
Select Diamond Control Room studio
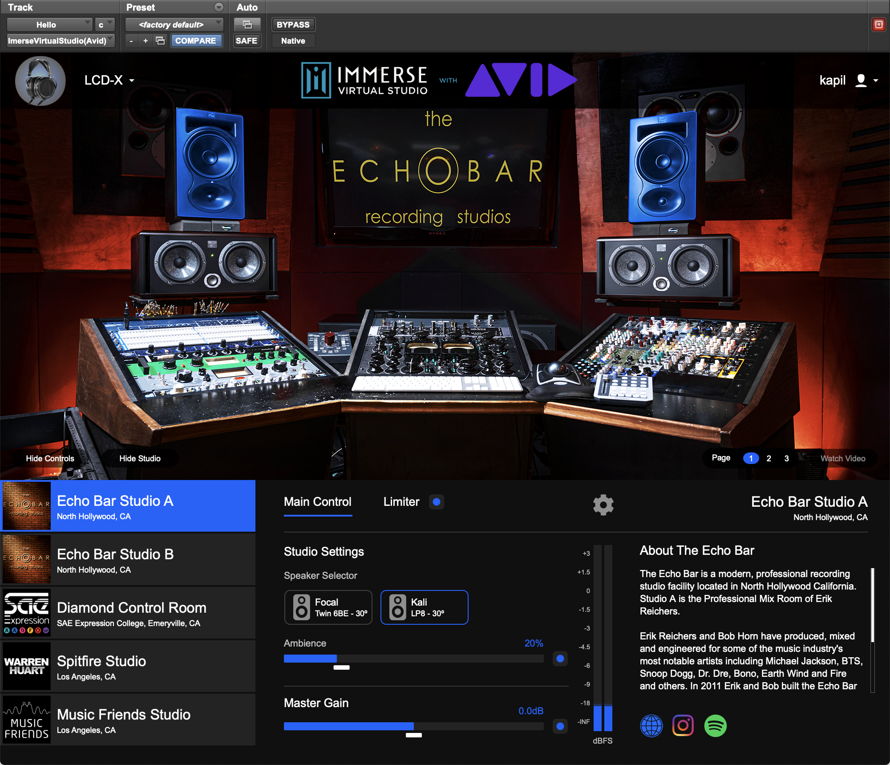pos(128,613)
